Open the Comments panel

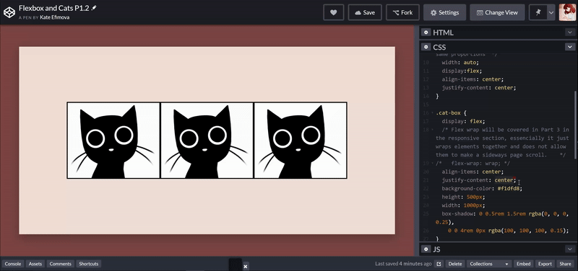pos(61,264)
